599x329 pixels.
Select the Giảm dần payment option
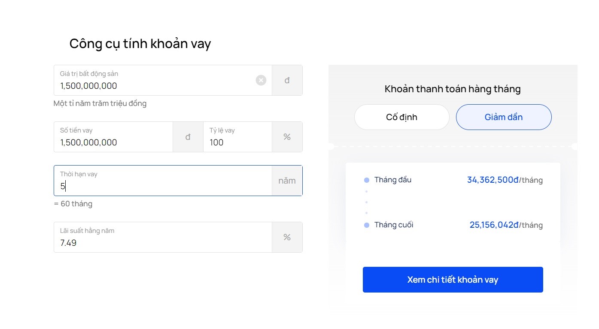coord(504,117)
